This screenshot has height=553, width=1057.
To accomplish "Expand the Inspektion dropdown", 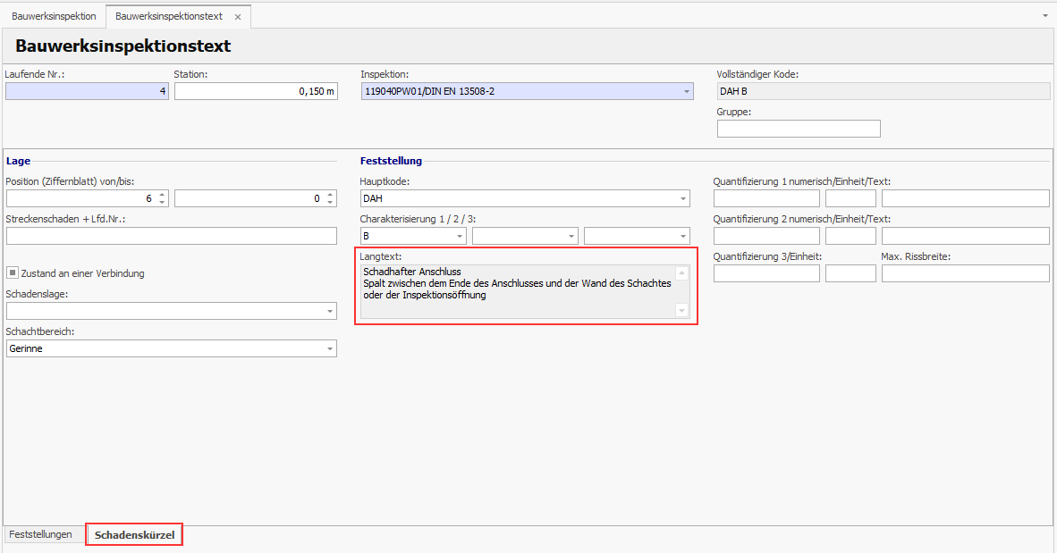I will pos(686,91).
